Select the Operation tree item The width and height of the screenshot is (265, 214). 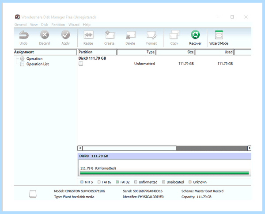coord(34,58)
